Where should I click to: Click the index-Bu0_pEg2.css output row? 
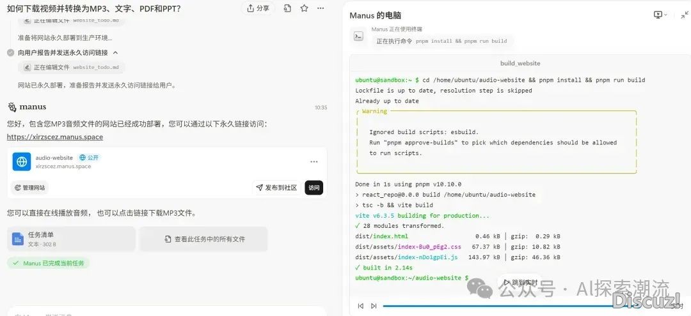[x=458, y=247]
